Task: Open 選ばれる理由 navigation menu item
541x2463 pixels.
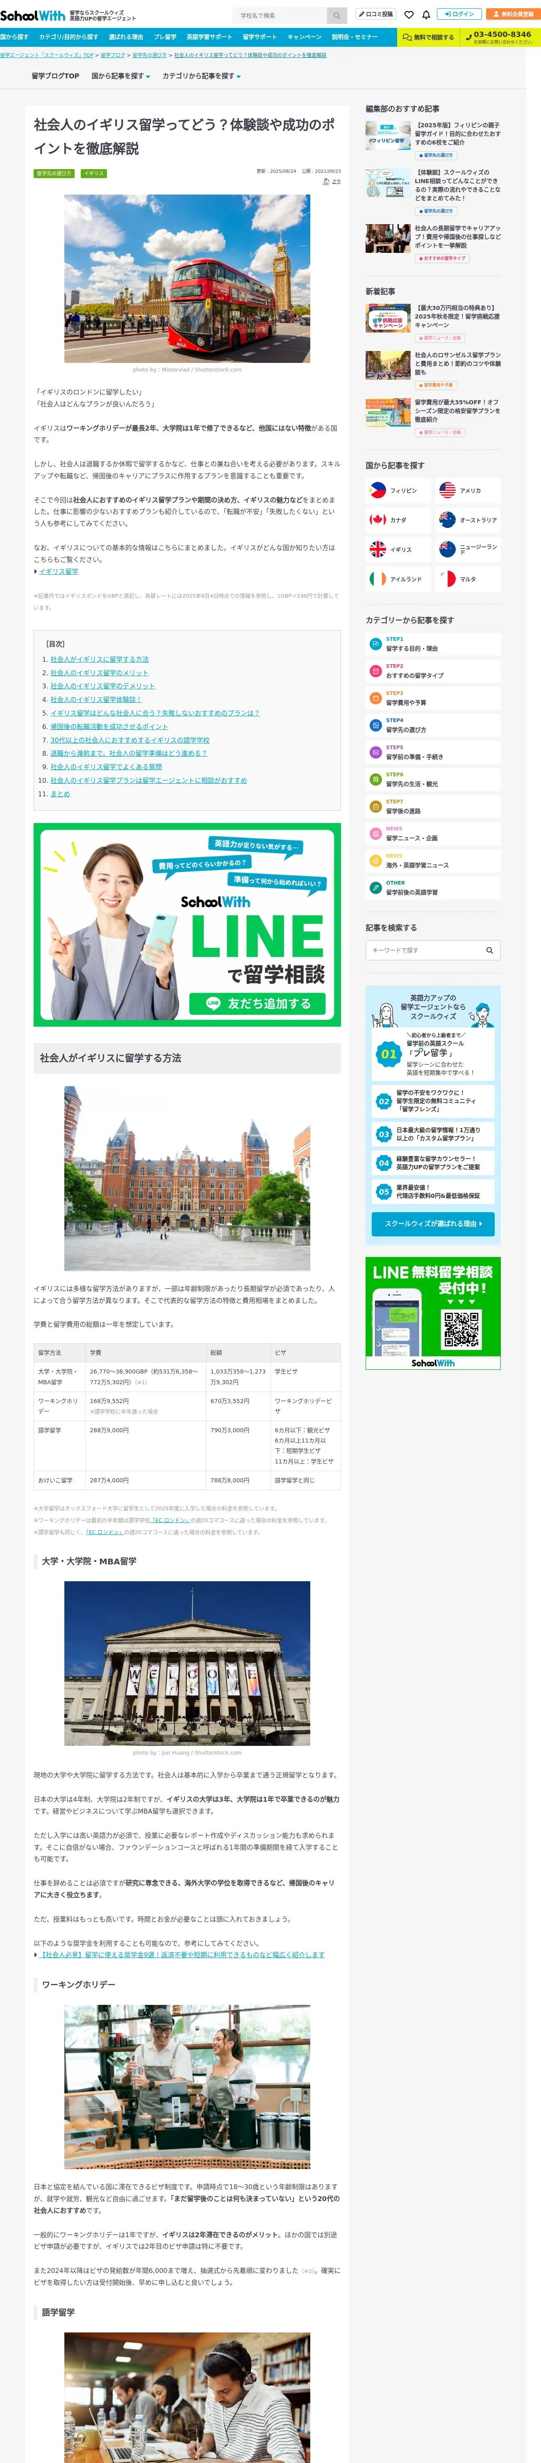Action: [126, 37]
